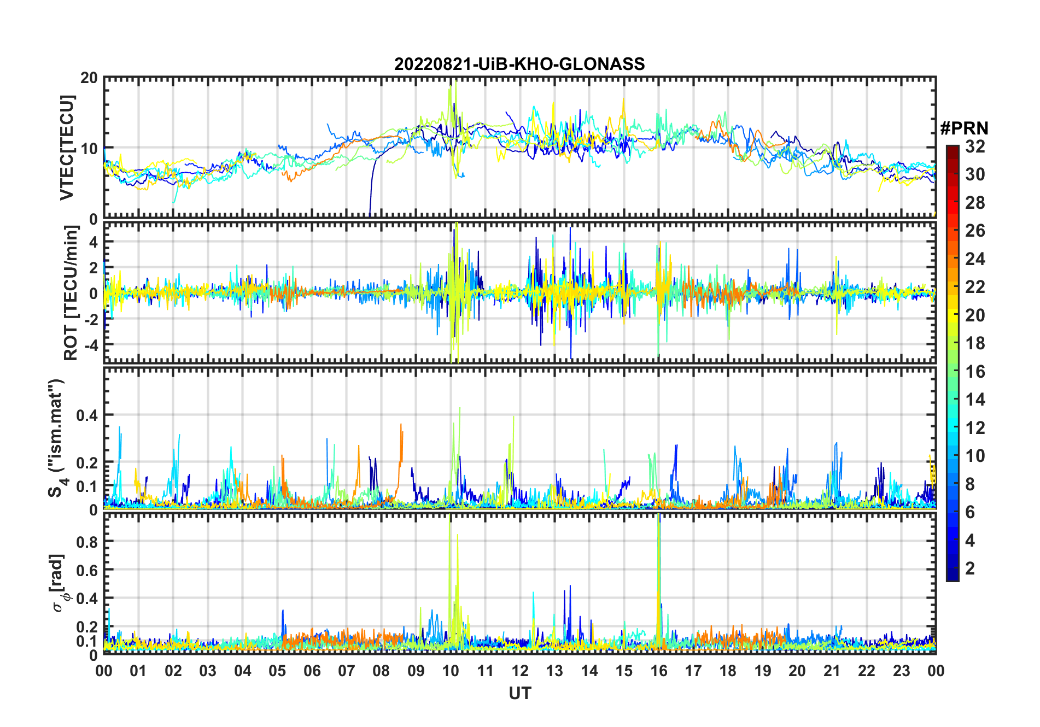Screen dimensions: 1040x727
Task: Click the #PRN colorbar title
Action: [x=965, y=128]
